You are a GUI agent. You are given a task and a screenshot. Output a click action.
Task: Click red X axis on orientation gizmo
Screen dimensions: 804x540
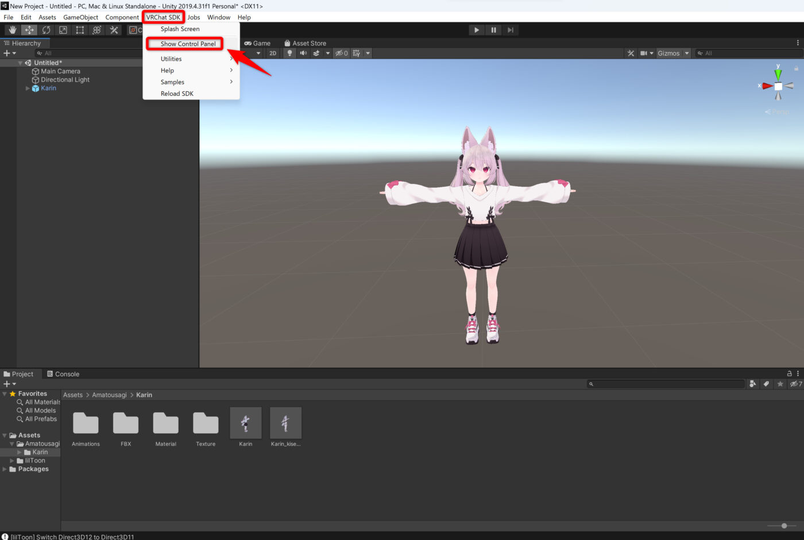pos(767,86)
